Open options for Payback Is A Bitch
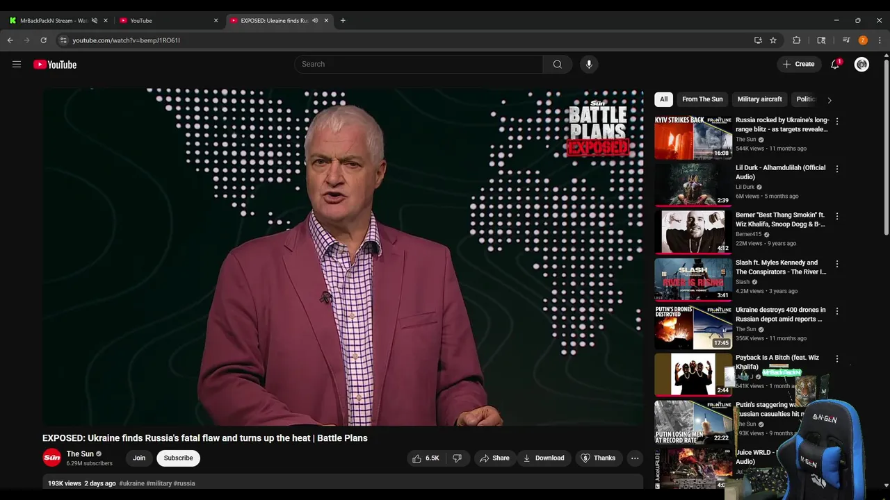The image size is (890, 500). (837, 358)
